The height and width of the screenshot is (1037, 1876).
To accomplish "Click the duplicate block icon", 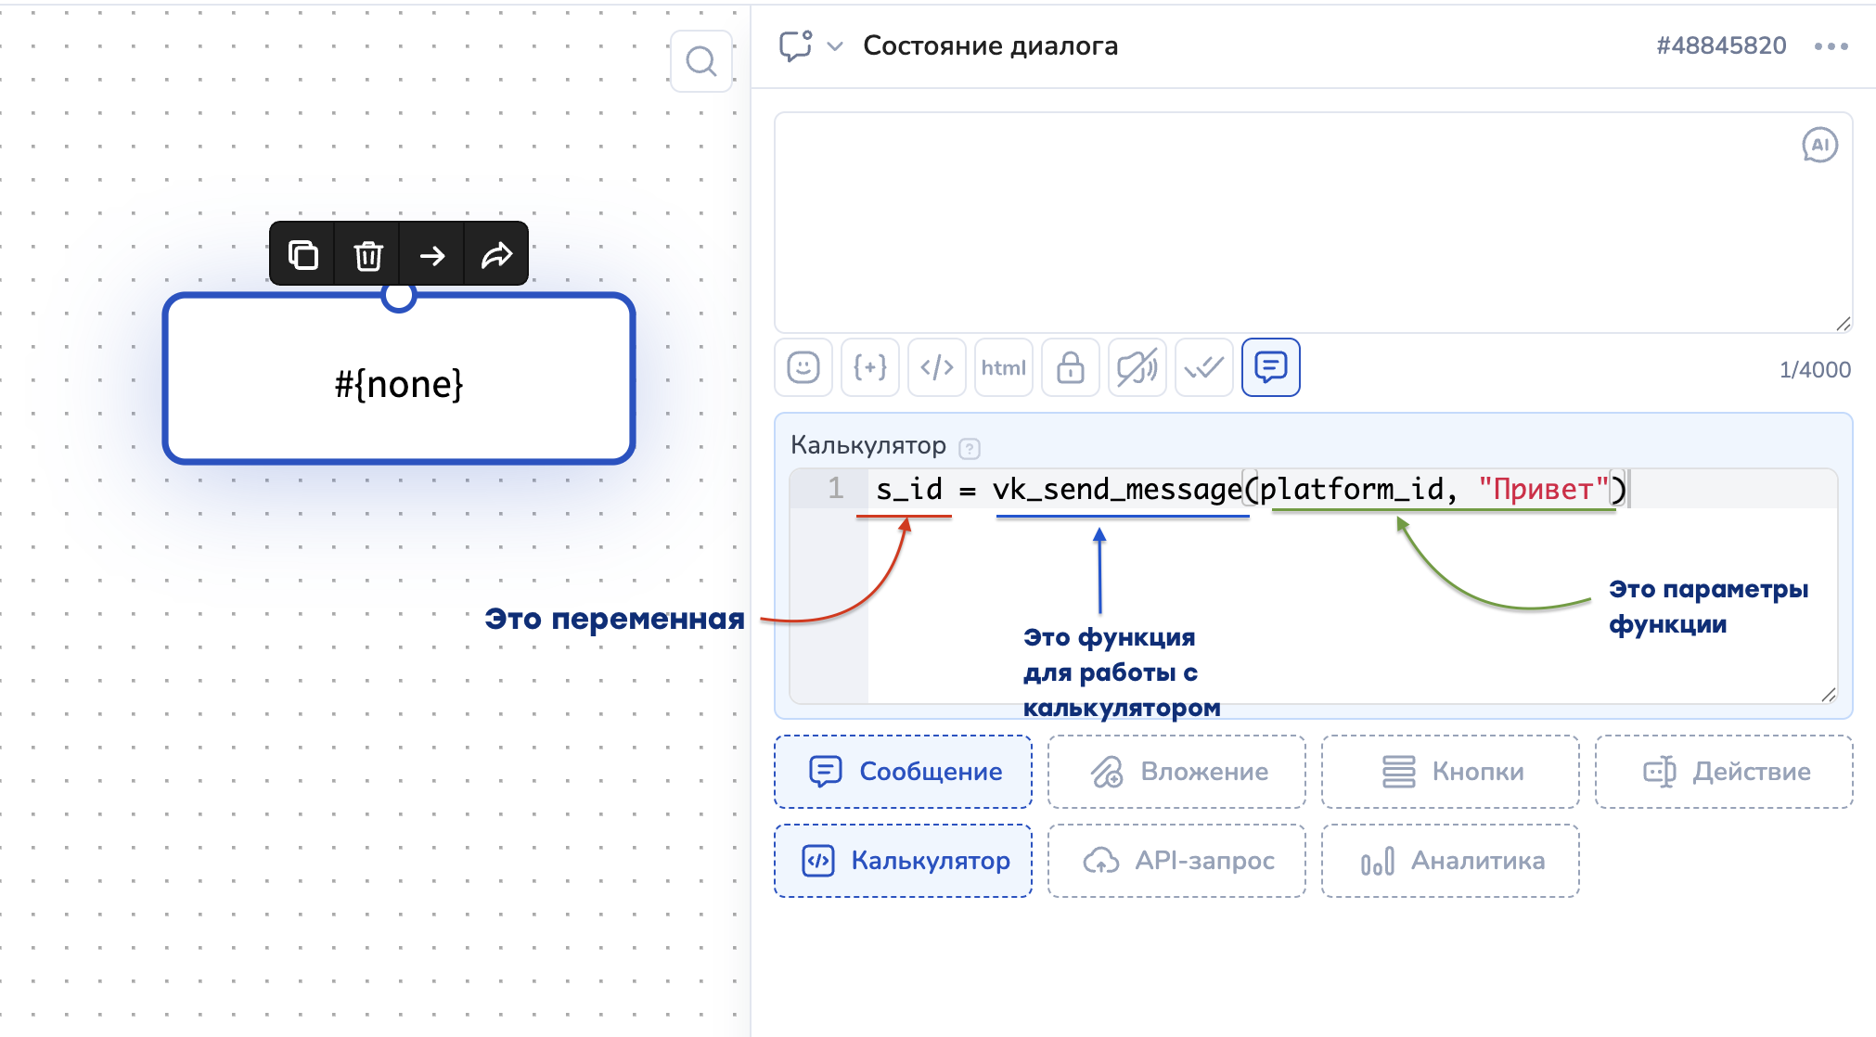I will [302, 254].
